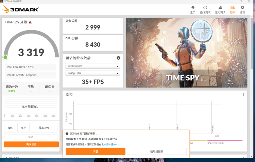Open monitoring panel three-dot menu
The width and height of the screenshot is (255, 162).
click(x=244, y=95)
